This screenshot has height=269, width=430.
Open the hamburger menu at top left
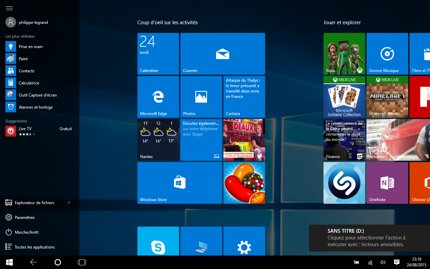9,8
